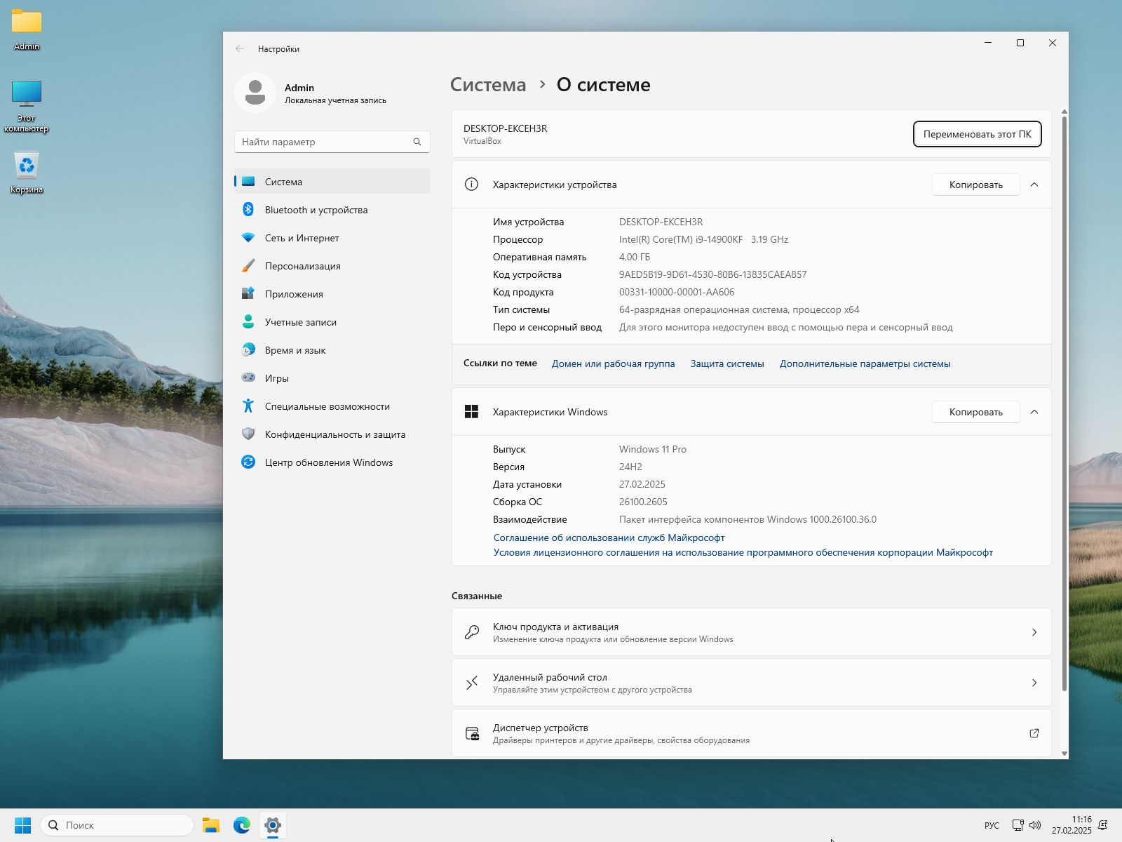
Task: Click the Время и язык globe icon
Action: click(x=248, y=350)
